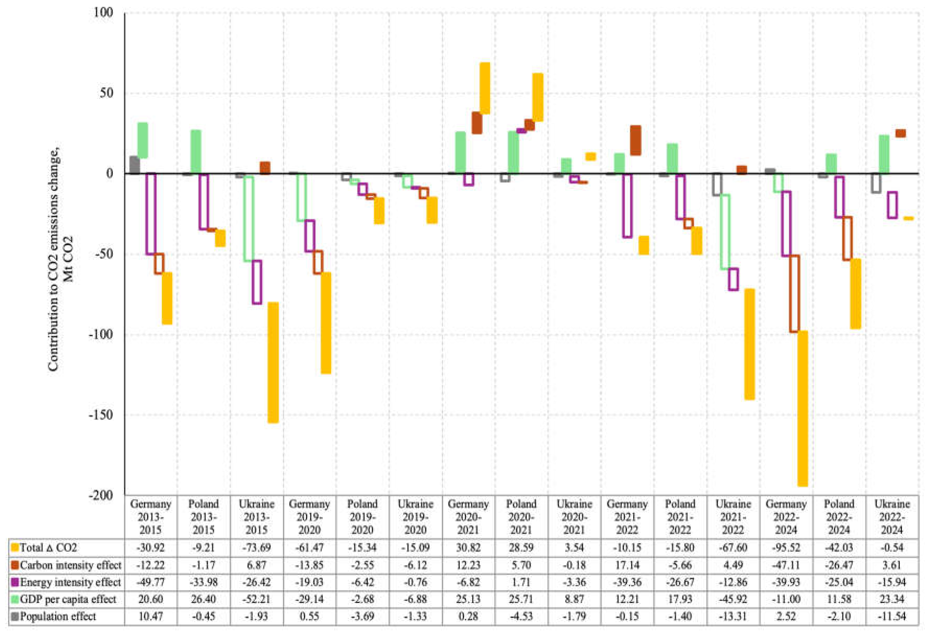Image resolution: width=928 pixels, height=634 pixels.
Task: Select the Carbon intensity cell '-26.47'
Action: (839, 565)
